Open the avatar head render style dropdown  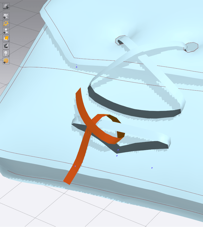coord(6,53)
